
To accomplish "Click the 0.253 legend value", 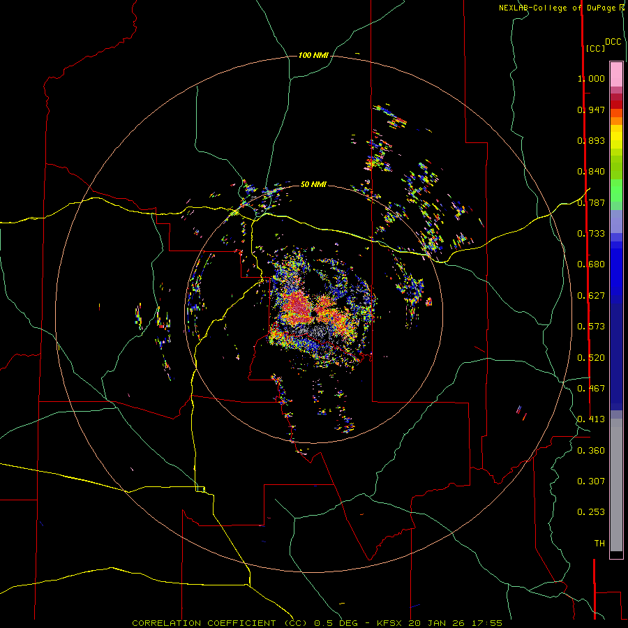I will pyautogui.click(x=591, y=512).
